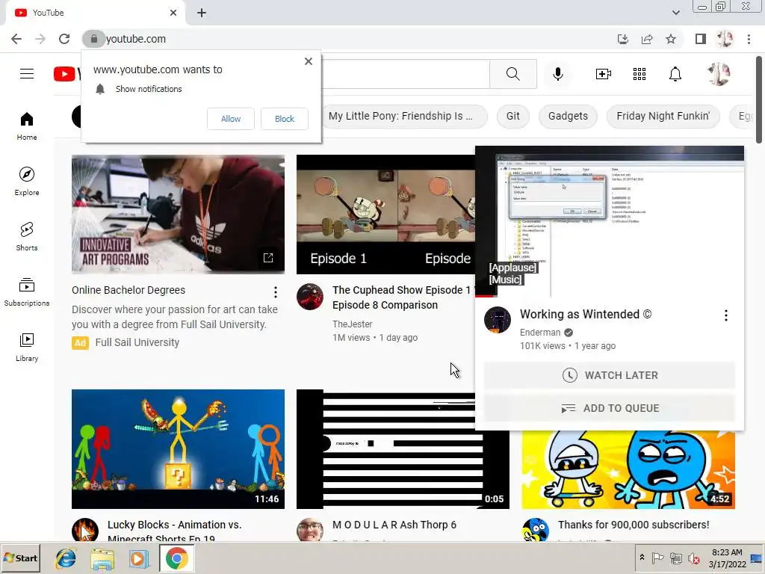
Task: Click the install app icon in address bar
Action: point(623,39)
